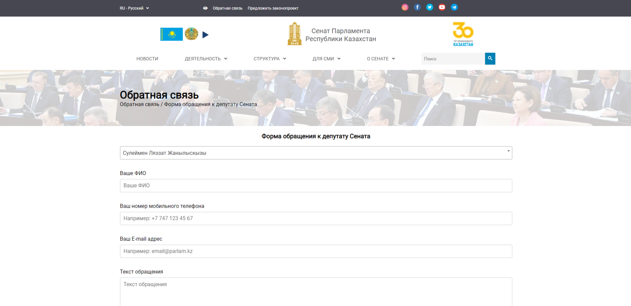631x306 pixels.
Task: Open the СТРУКТУРА navigation menu
Action: 270,59
